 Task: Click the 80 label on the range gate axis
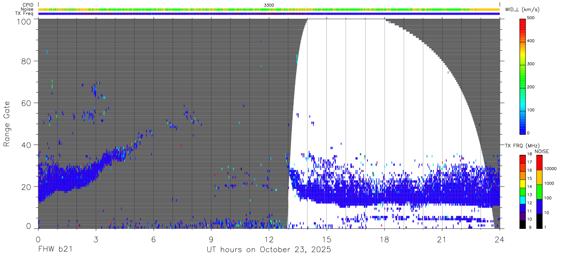26,61
